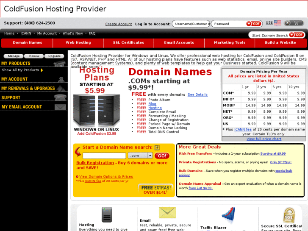Click MY EMAIL ACCOUNT in sidebar
This screenshot has height=231, width=308.
(x=22, y=107)
